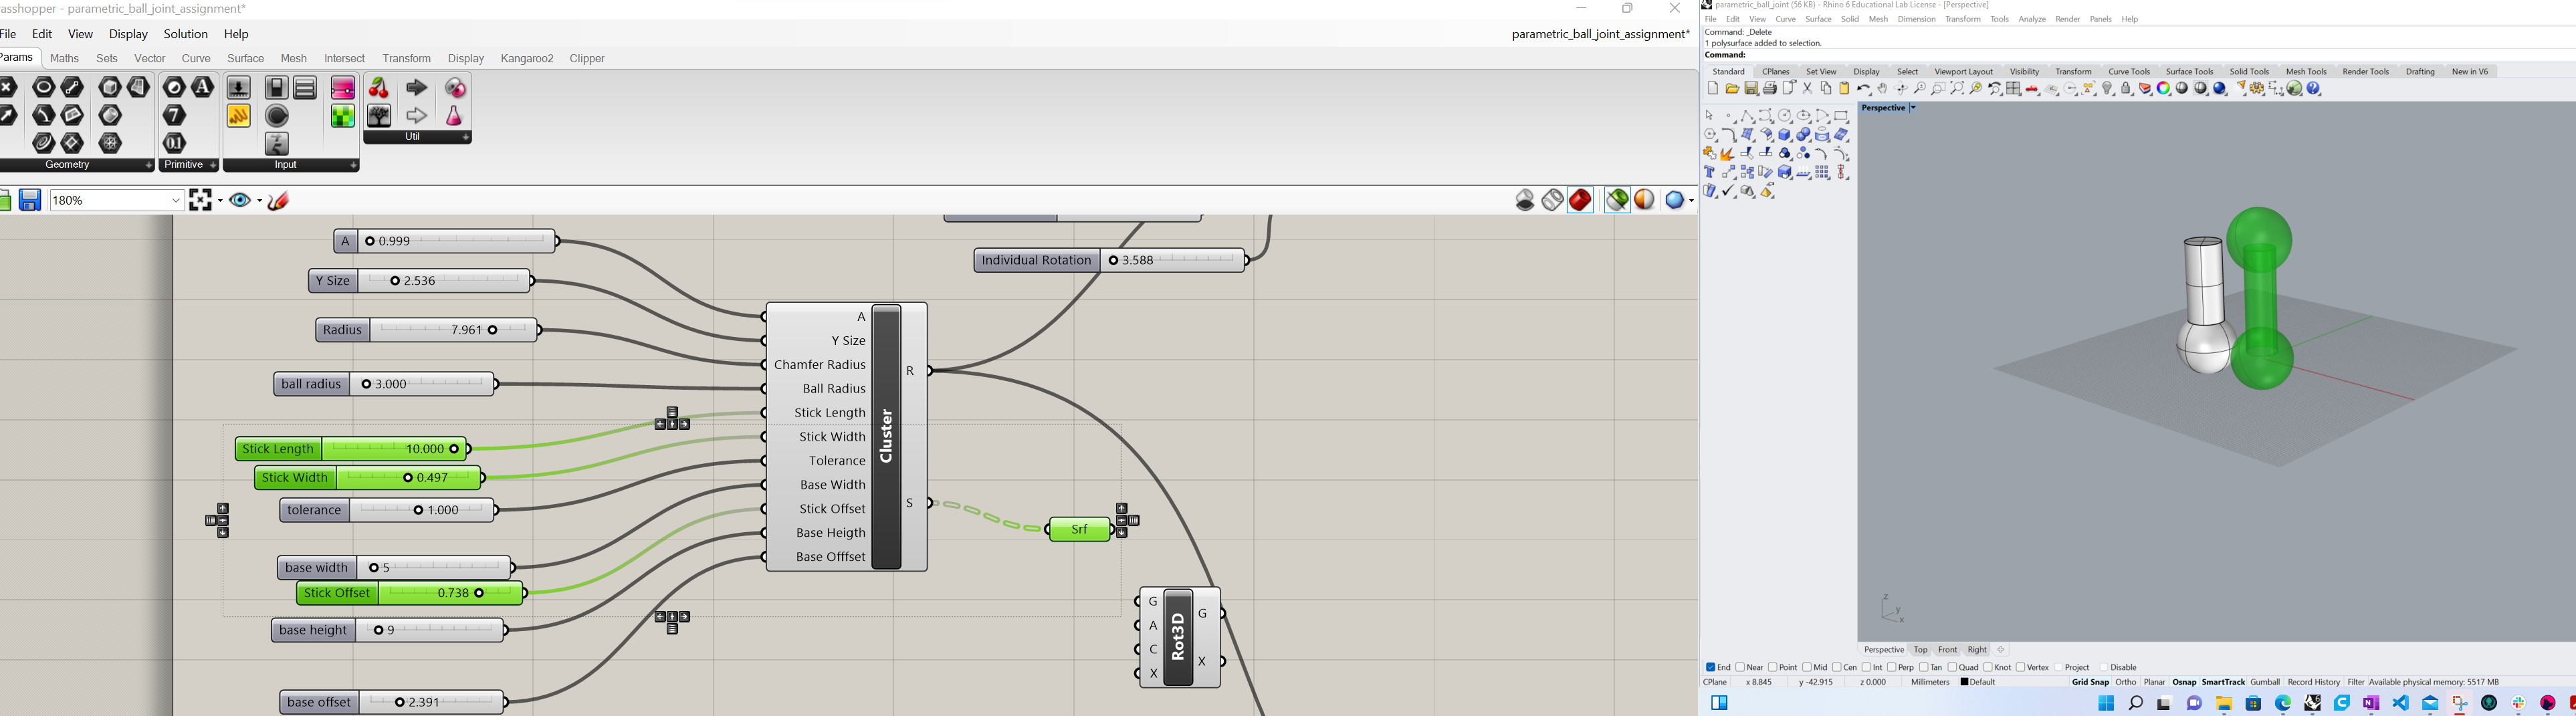This screenshot has width=2576, height=716.
Task: Enable the Int object snap checkbox
Action: [x=1866, y=667]
